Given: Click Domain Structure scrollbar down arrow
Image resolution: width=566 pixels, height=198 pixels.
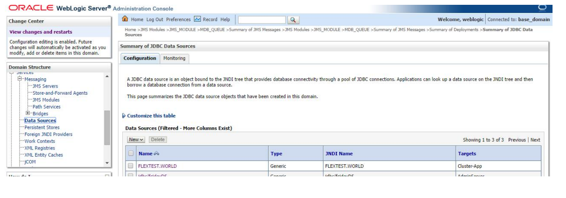Looking at the screenshot, I should 107,163.
